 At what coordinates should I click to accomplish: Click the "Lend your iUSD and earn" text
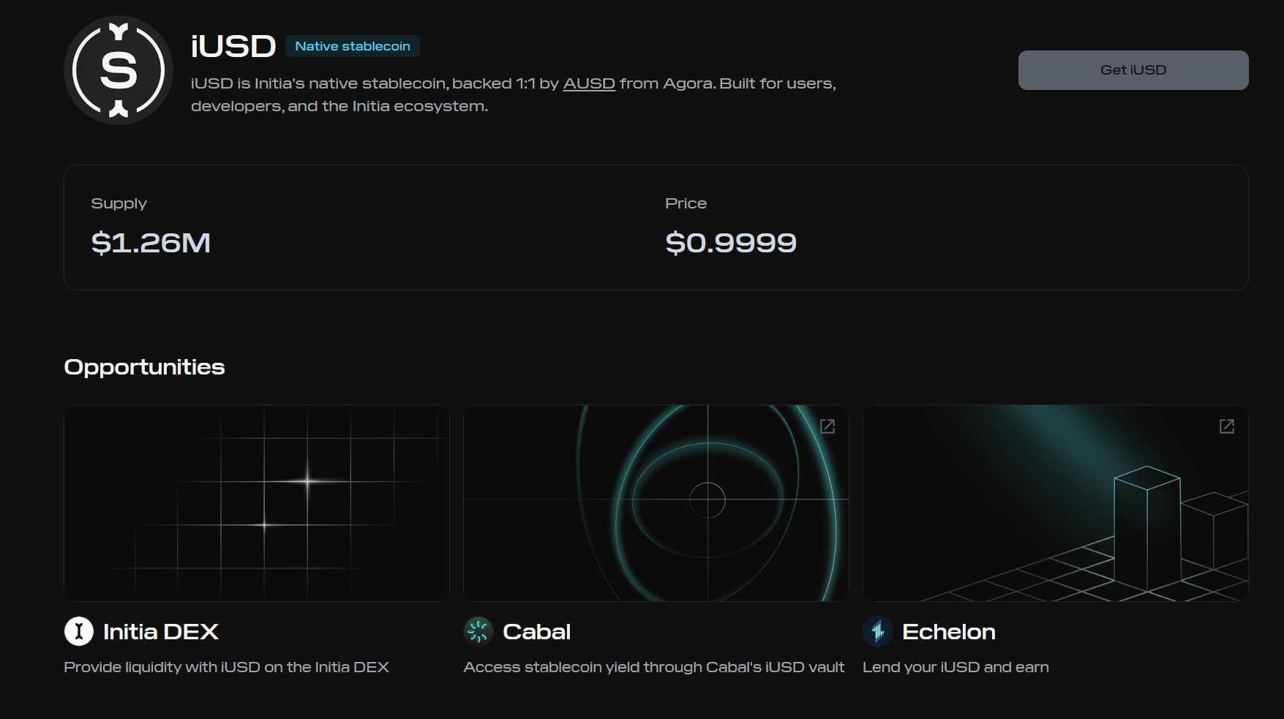pos(956,667)
